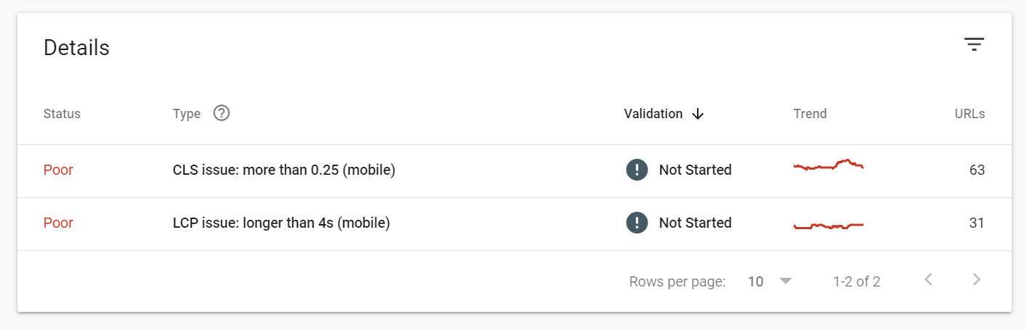This screenshot has height=330, width=1027.
Task: Click the Type help question mark icon
Action: tap(222, 113)
